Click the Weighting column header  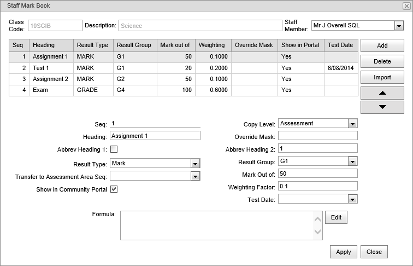213,45
